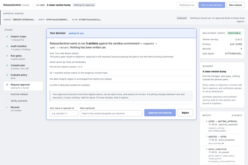This screenshot has height=165, width=248.
Task: Click the Data digest value 577754567e25
Action: tap(234, 53)
